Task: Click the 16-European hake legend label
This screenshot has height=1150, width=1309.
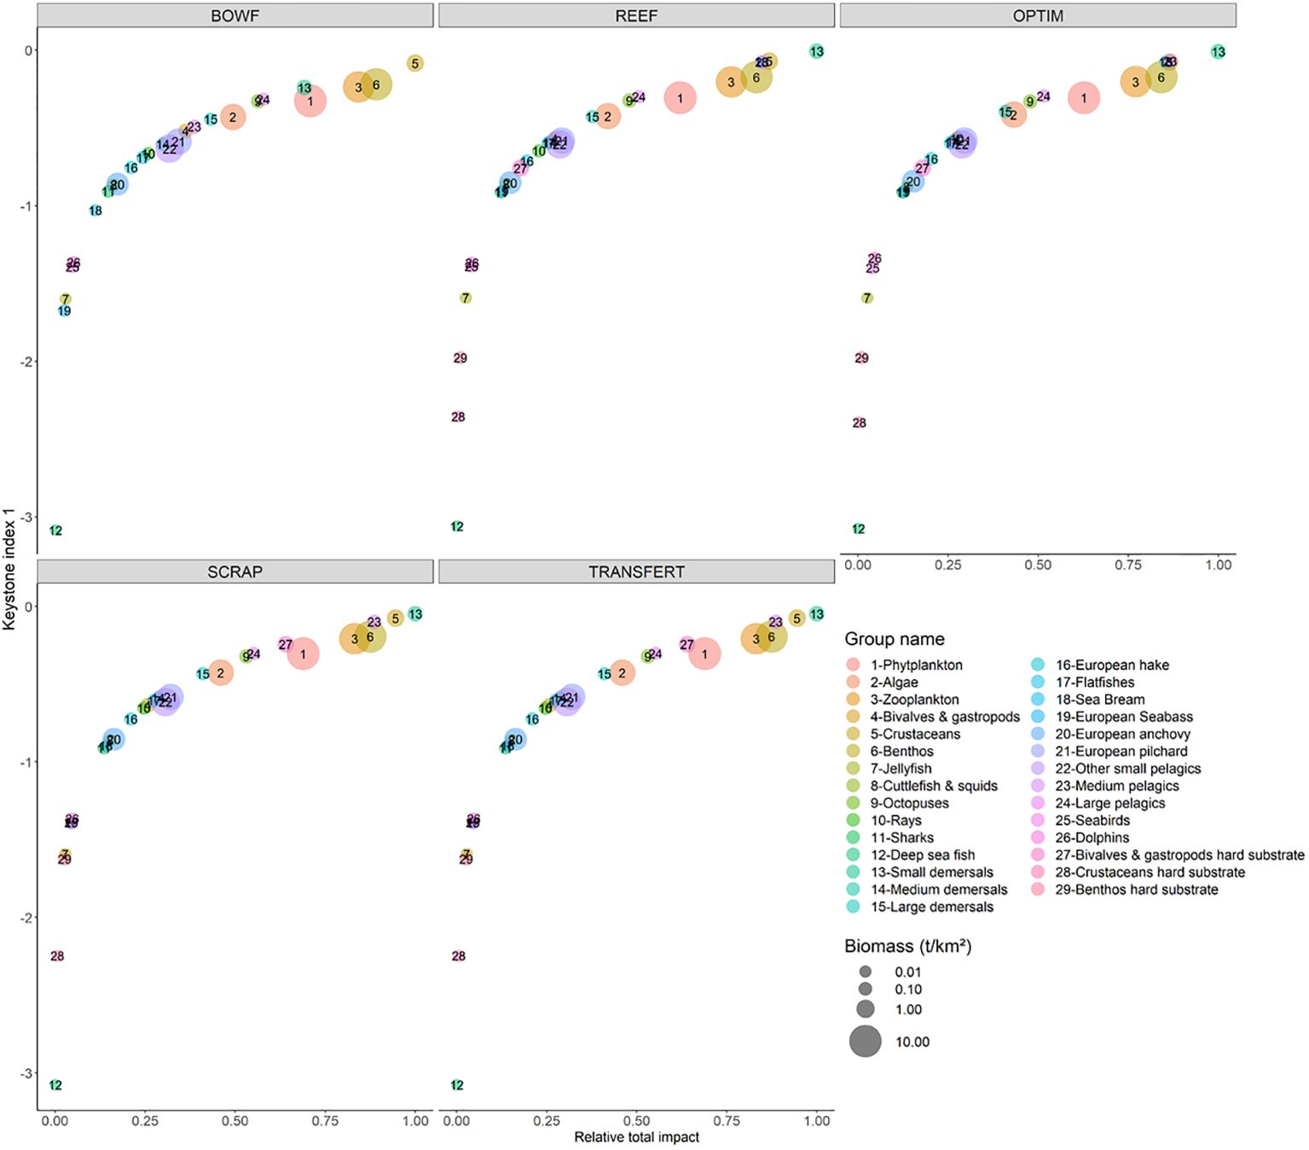Action: click(1112, 665)
